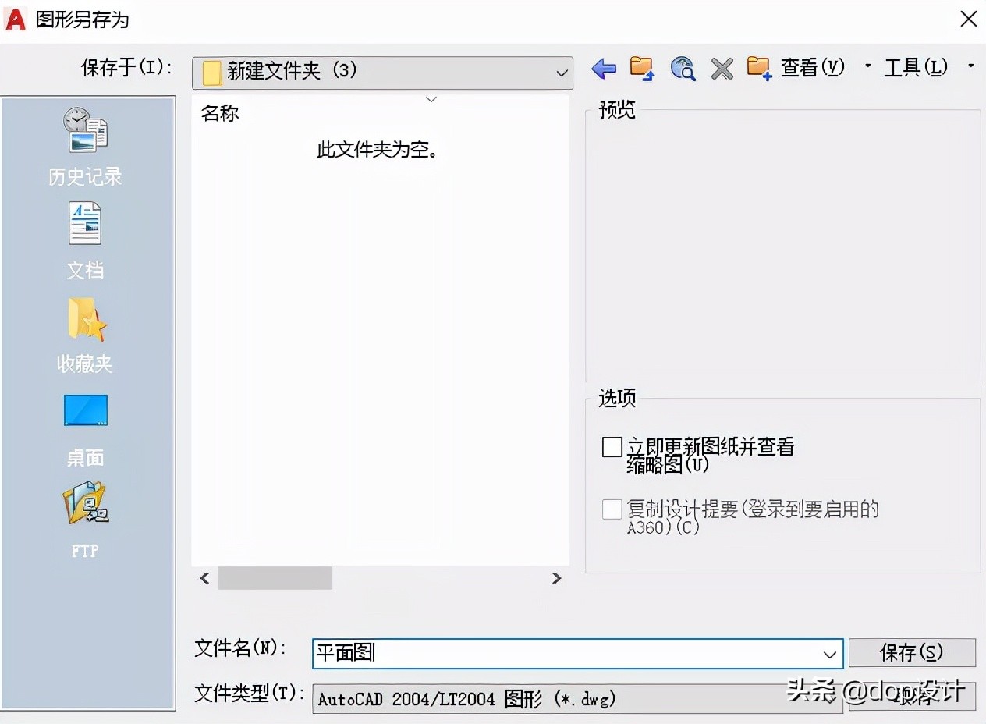986x724 pixels.
Task: Enable 立即更新图纸并查看缩略图 checkbox
Action: pos(613,446)
